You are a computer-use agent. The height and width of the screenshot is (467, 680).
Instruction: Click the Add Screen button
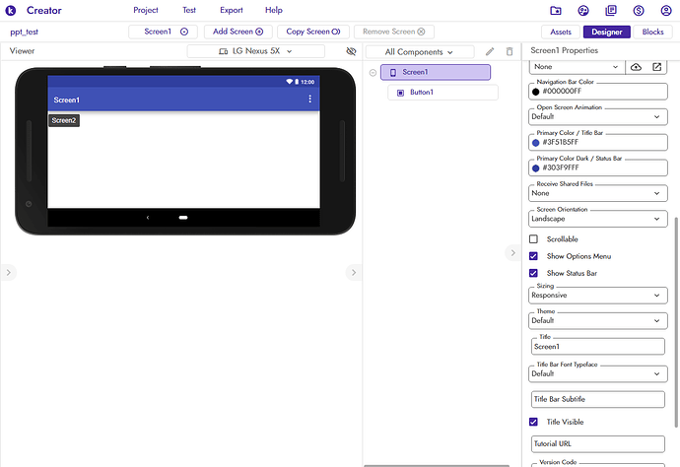click(x=238, y=32)
